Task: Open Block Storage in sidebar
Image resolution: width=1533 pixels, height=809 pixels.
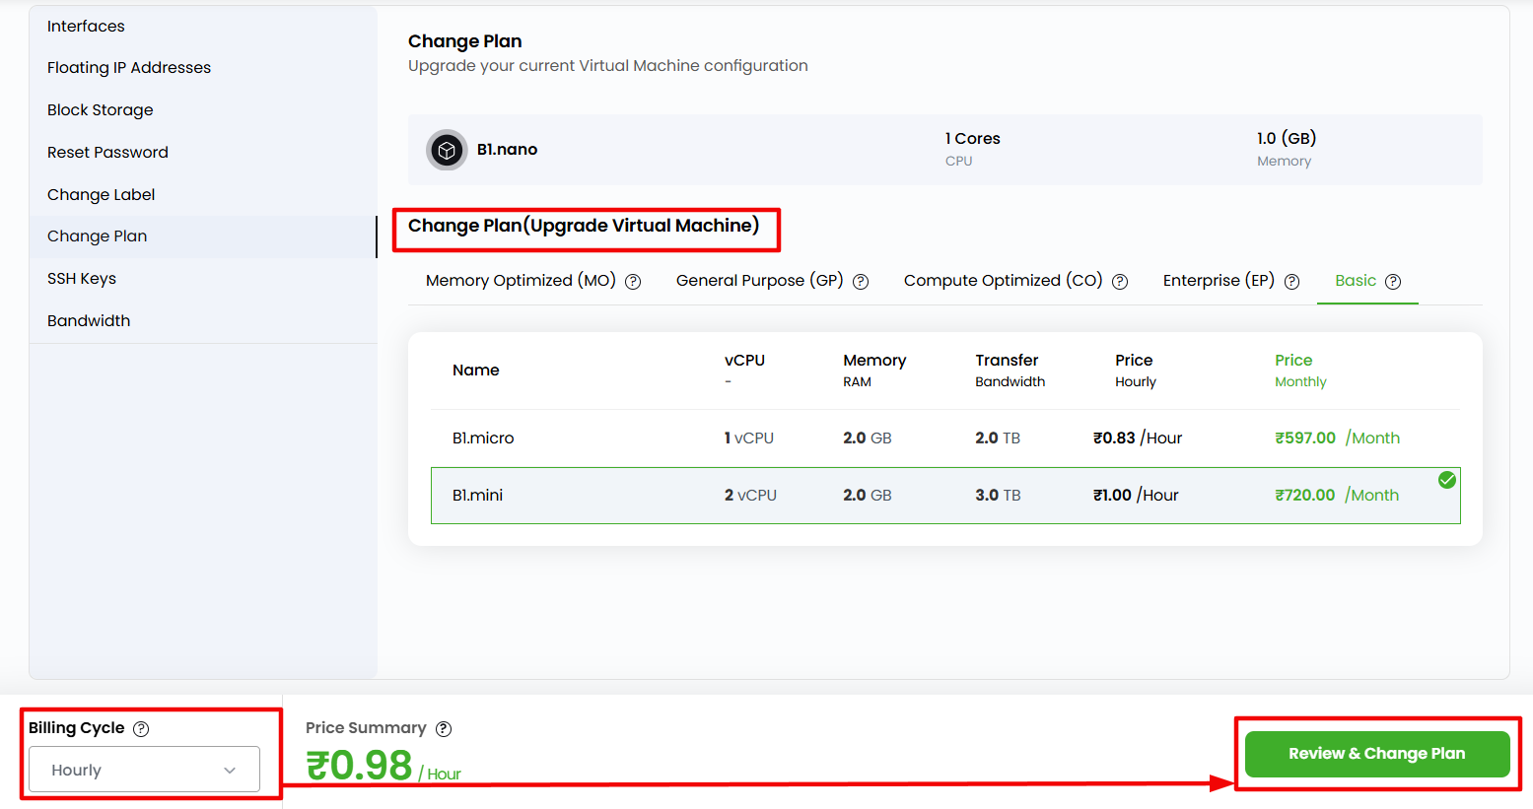Action: click(101, 110)
